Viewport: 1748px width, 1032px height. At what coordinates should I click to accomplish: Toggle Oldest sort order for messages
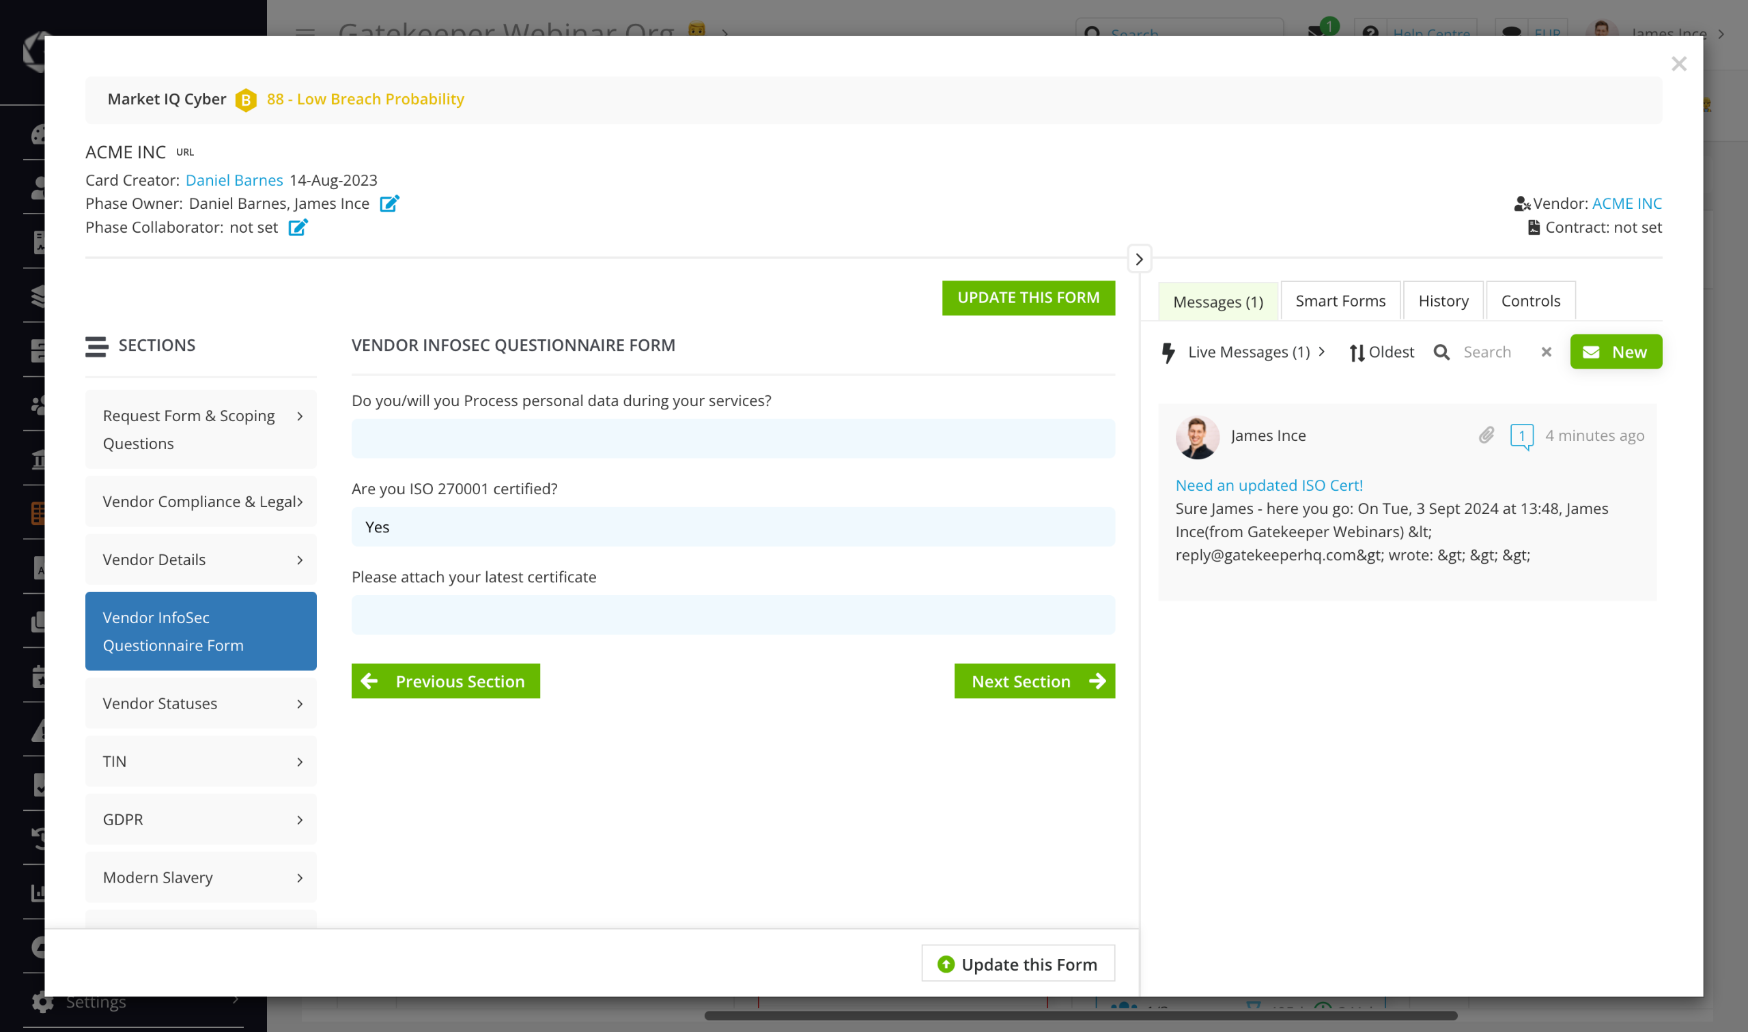pos(1381,353)
